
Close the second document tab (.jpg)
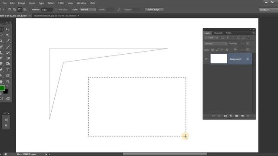78,16
